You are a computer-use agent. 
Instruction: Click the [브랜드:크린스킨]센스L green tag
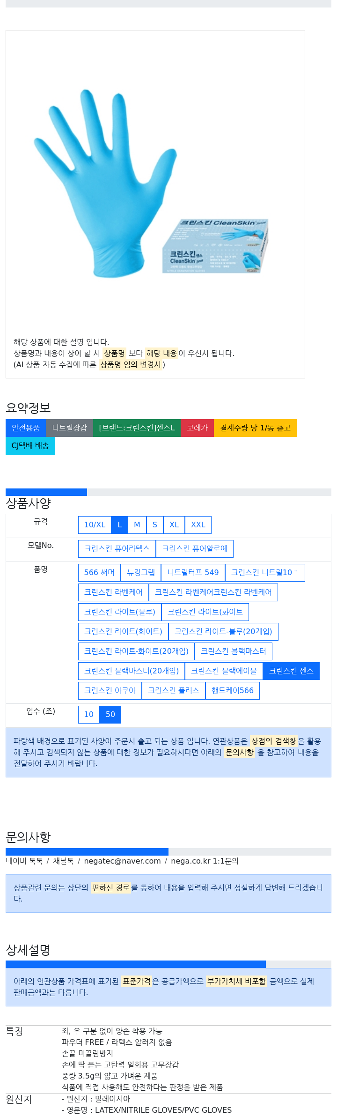click(x=137, y=428)
